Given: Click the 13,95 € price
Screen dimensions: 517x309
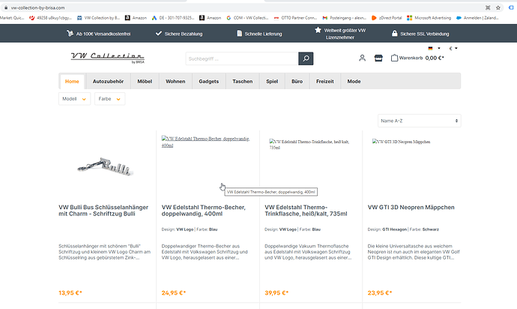Looking at the screenshot, I should coord(70,292).
